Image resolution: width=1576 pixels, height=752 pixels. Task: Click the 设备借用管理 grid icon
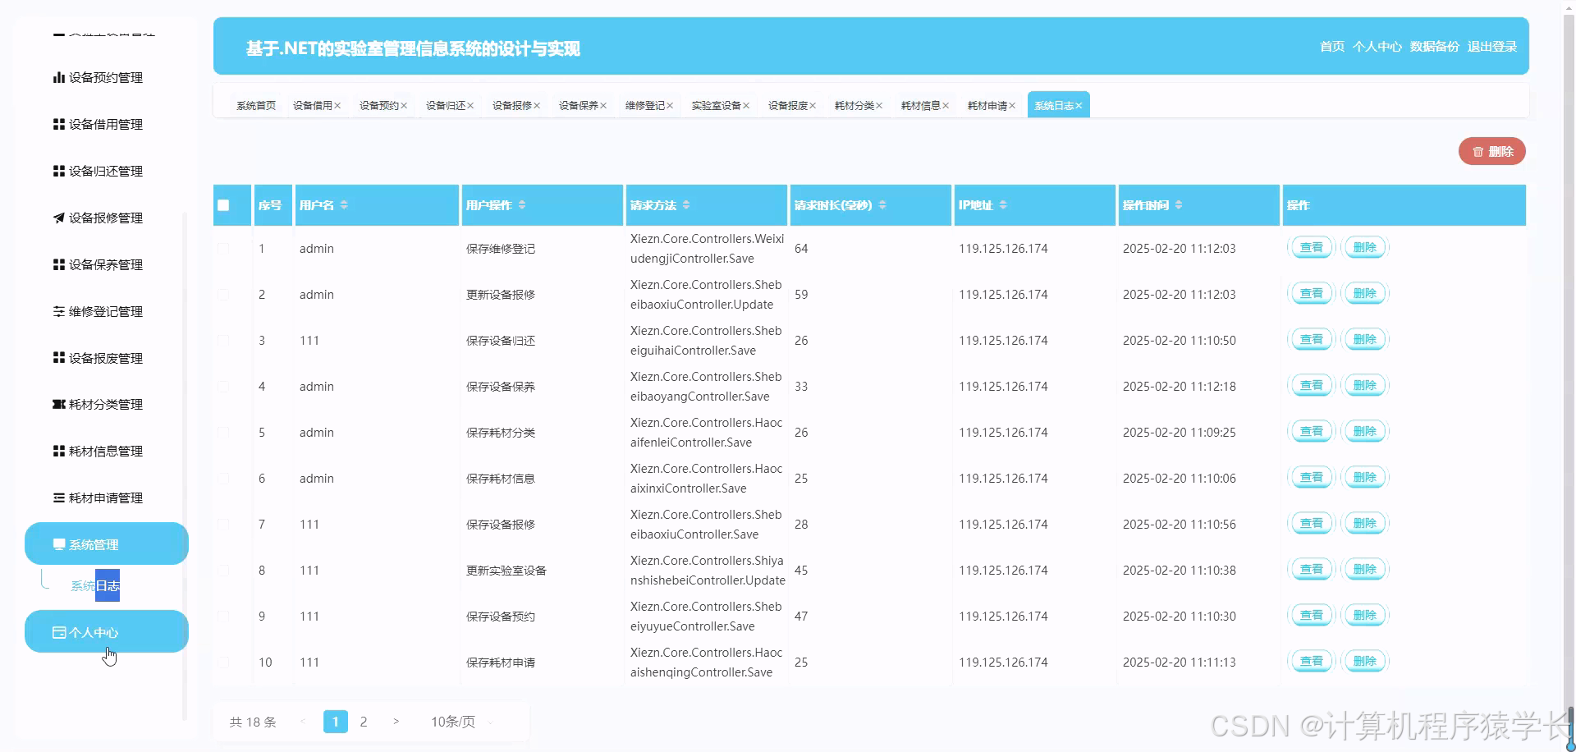(x=58, y=124)
